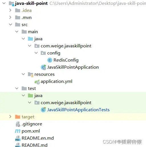Click the application.yml Spring config icon
Image resolution: width=146 pixels, height=147 pixels.
37,82
